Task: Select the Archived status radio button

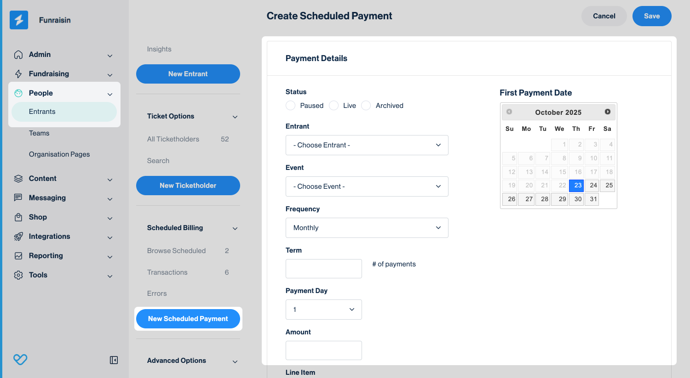Action: [x=366, y=106]
